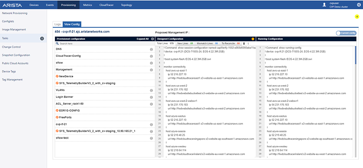This screenshot has width=363, height=168.
Task: Expand the Management configlet
Action: click(151, 70)
